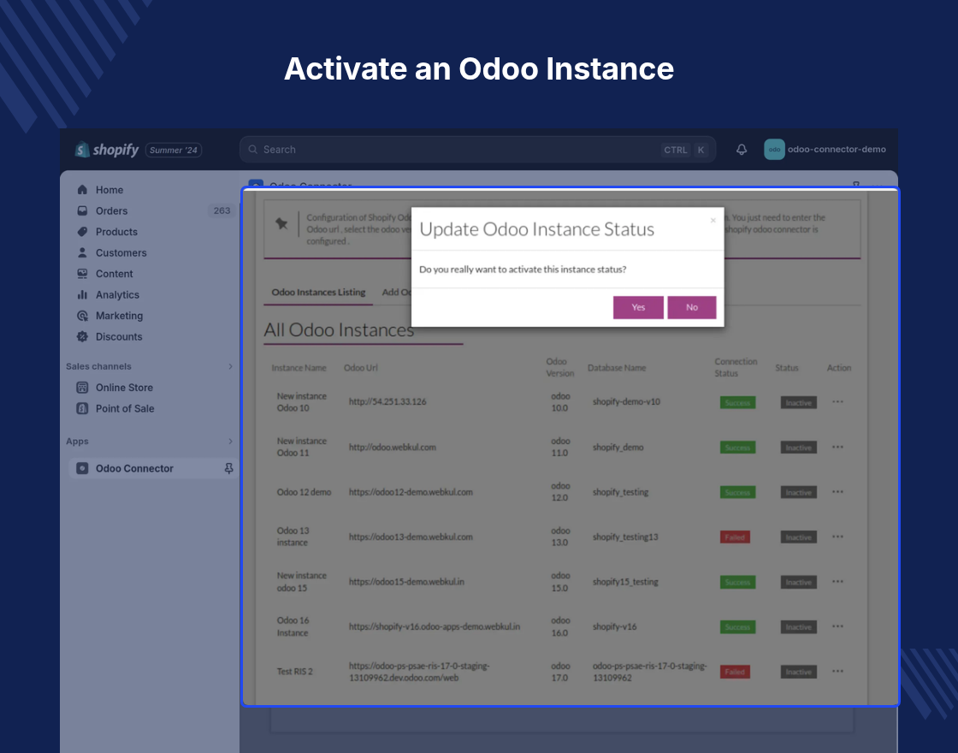The height and width of the screenshot is (753, 958).
Task: Open actions for Odoo 12 demo
Action: point(837,491)
